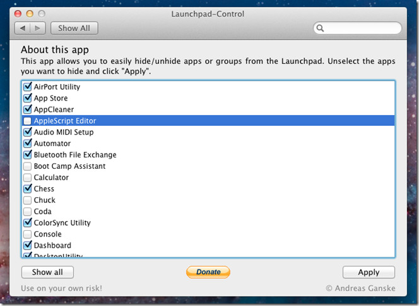Check the AppleScript Editor checkbox
This screenshot has height=306, width=419.
28,121
